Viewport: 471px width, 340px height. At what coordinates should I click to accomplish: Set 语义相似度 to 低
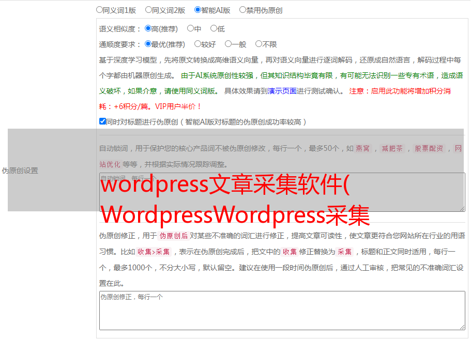(x=214, y=28)
